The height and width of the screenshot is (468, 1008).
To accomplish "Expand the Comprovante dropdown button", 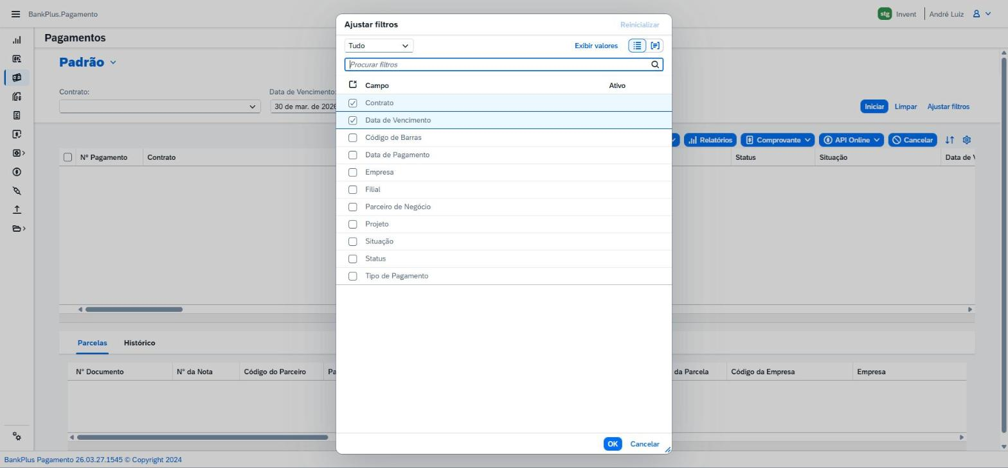I will pyautogui.click(x=778, y=140).
